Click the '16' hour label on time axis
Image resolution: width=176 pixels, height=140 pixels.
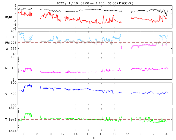[x=89, y=134]
